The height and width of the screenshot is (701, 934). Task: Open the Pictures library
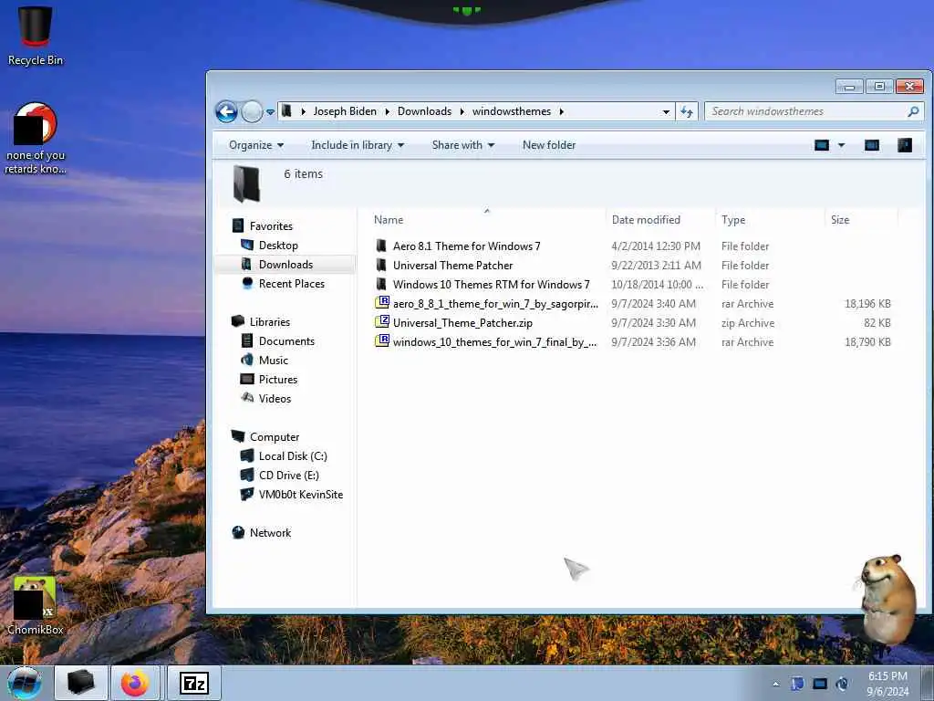click(277, 379)
